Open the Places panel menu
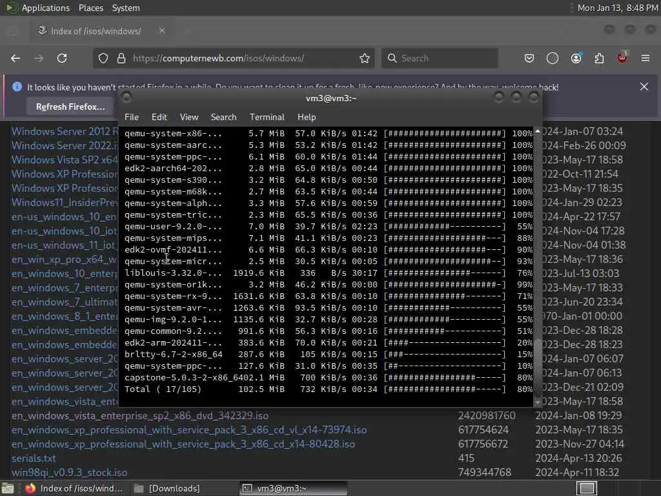The width and height of the screenshot is (661, 496). 90,8
